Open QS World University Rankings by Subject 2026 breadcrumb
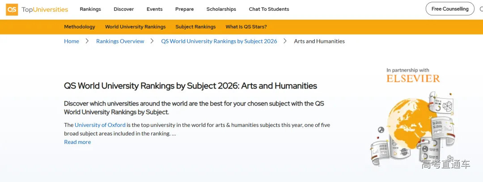483x182 pixels. tap(219, 41)
